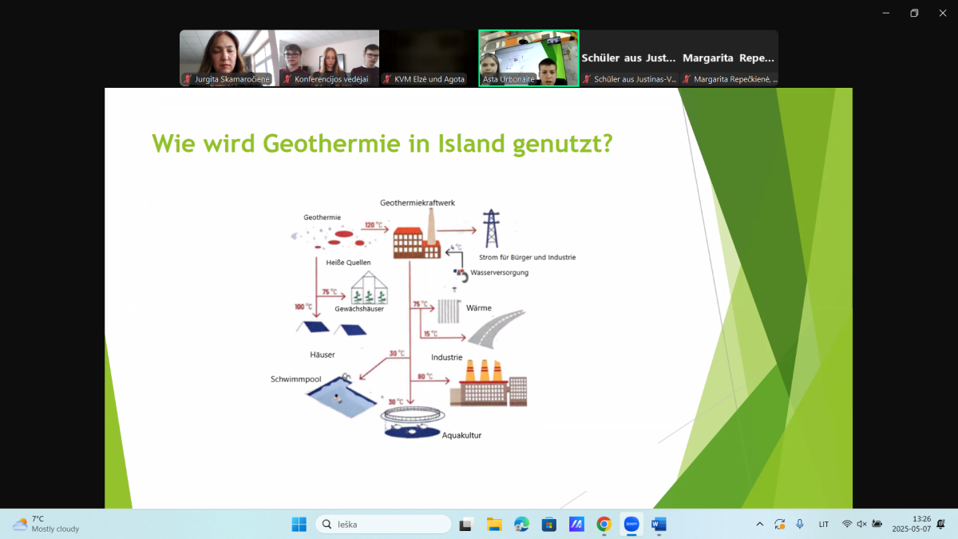Click the muted speaker volume icon
Viewport: 958px width, 539px height.
(x=861, y=524)
